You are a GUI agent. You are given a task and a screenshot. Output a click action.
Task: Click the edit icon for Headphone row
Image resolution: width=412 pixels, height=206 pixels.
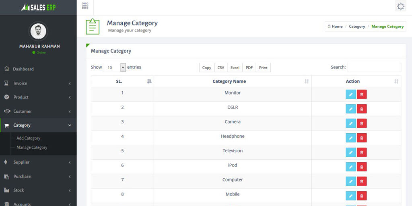click(350, 138)
